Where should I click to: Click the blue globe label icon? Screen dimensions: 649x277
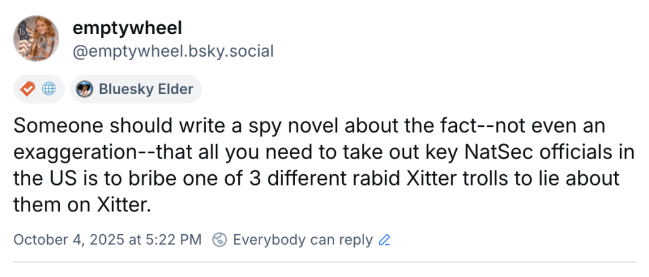(x=49, y=89)
